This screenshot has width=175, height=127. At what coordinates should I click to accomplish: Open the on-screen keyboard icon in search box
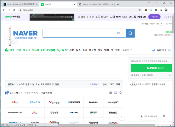click(119, 33)
